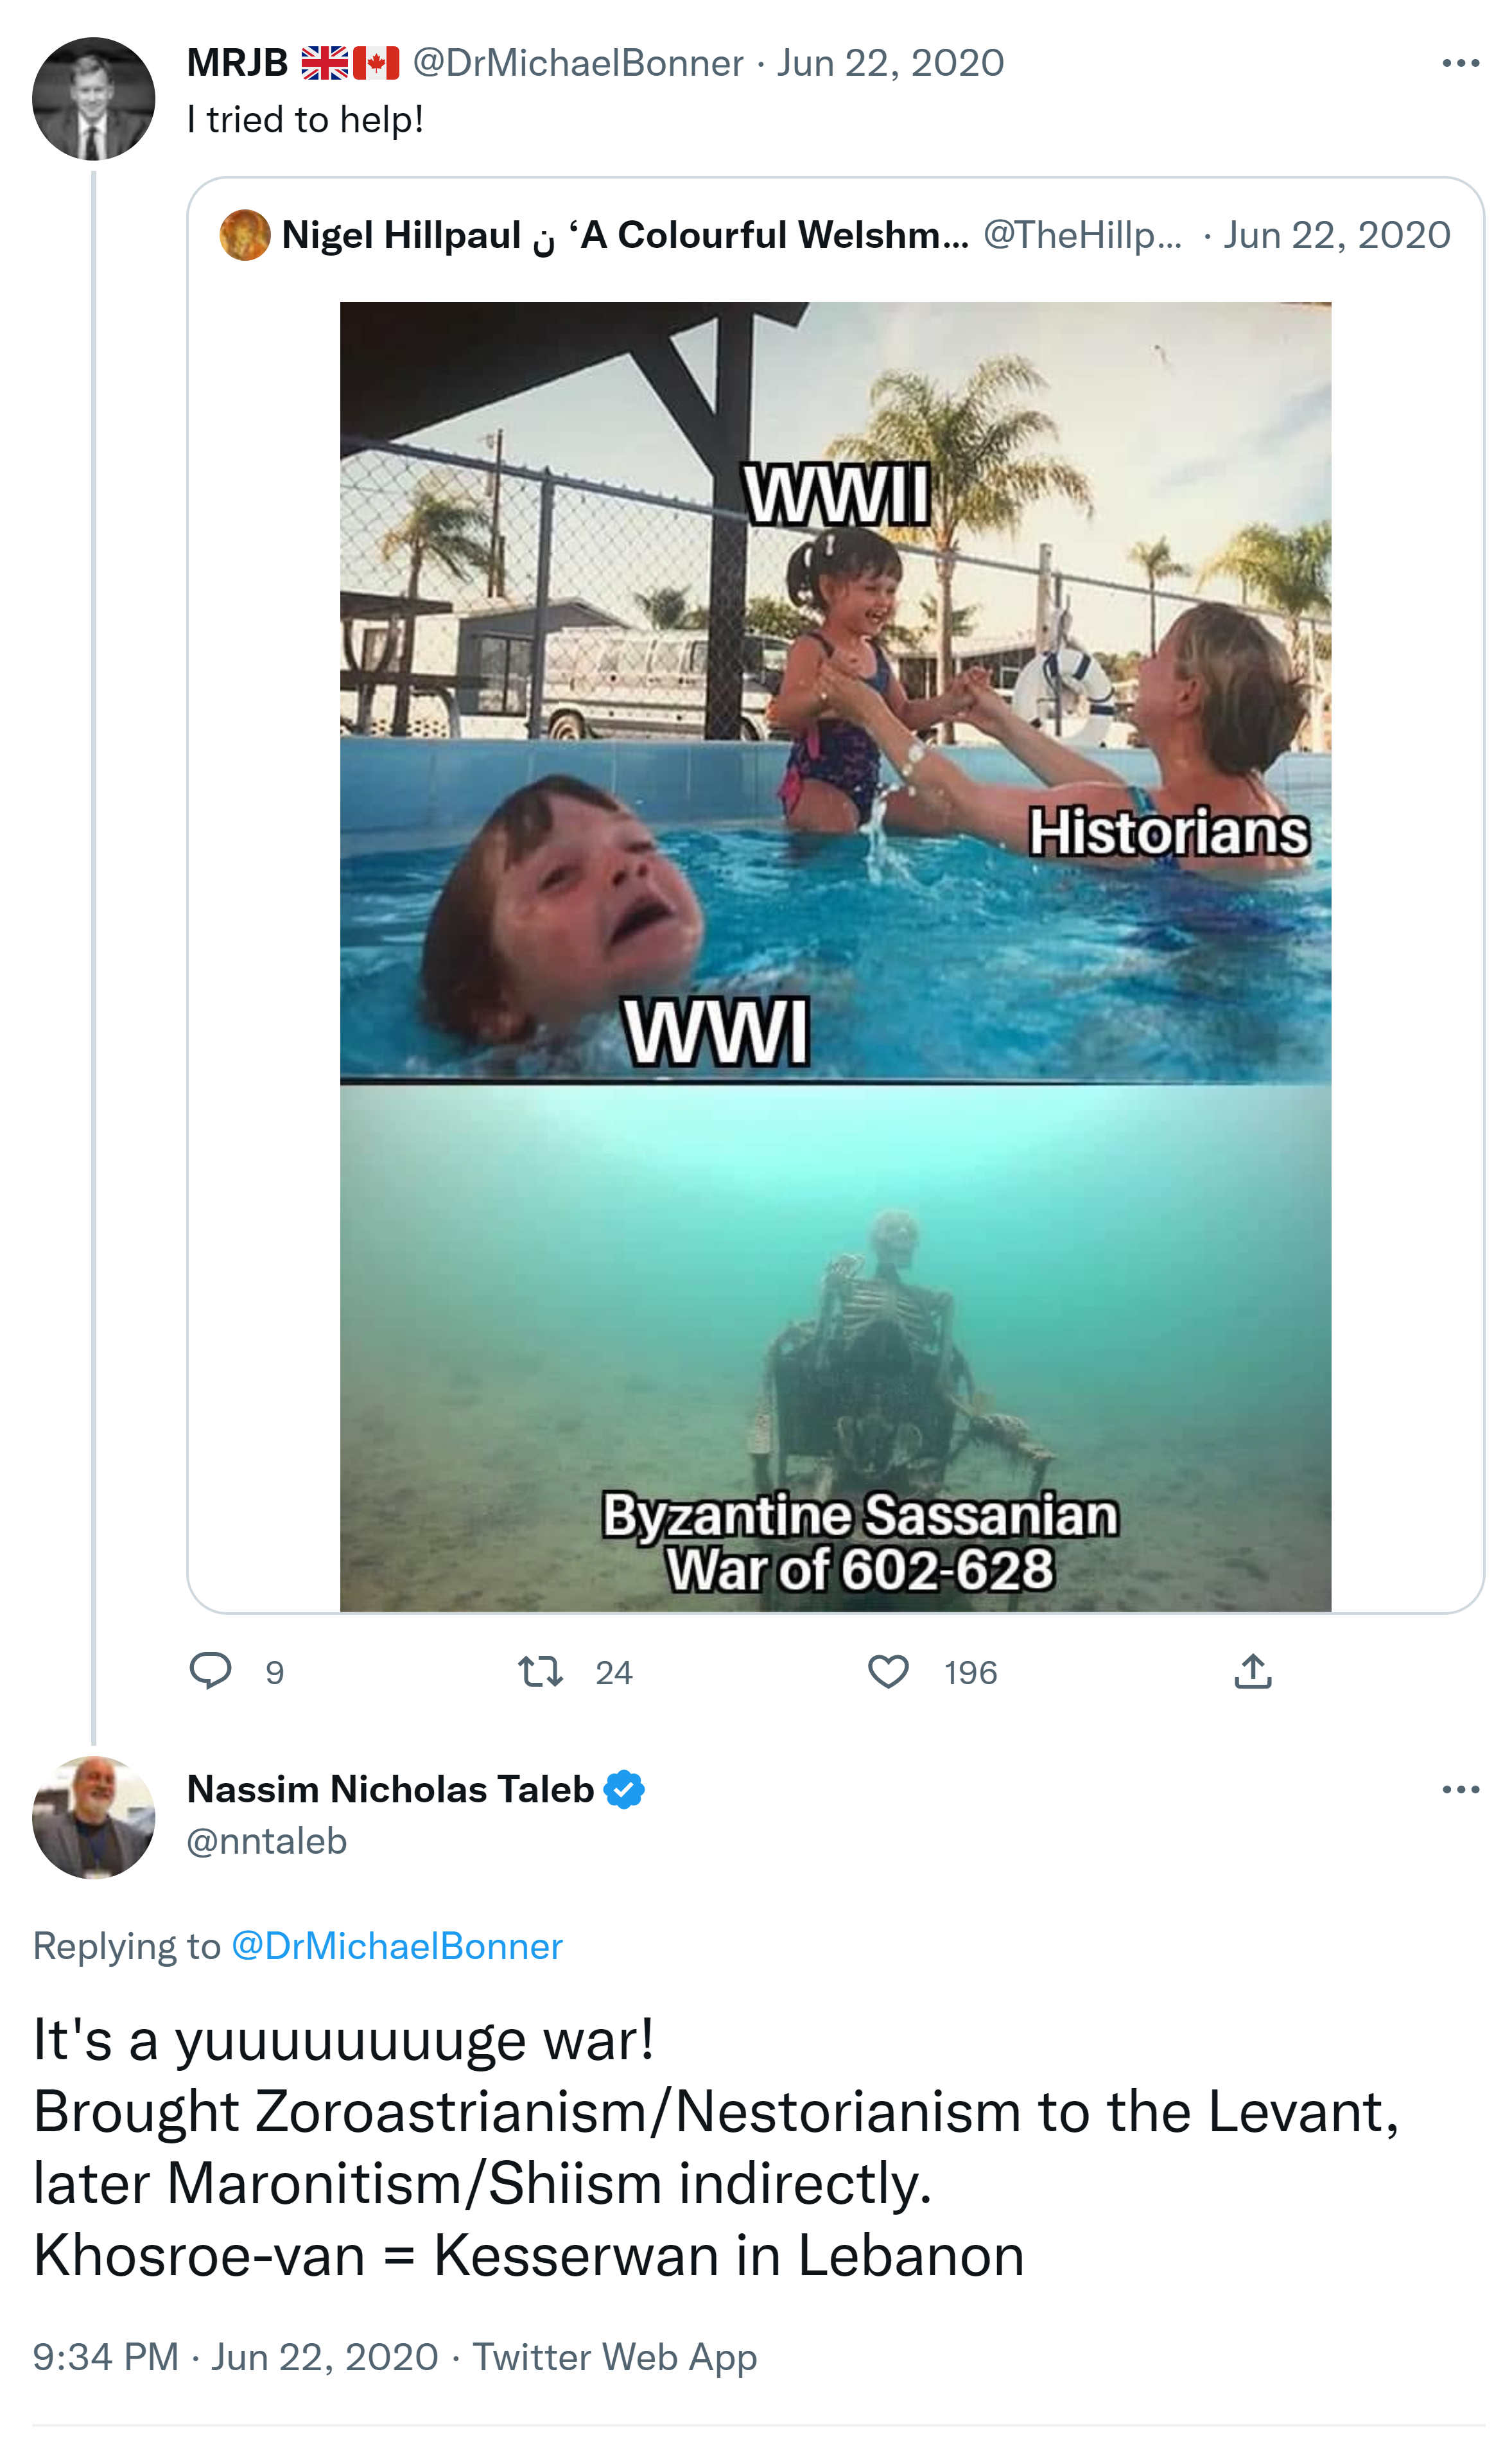The image size is (1512, 2444).
Task: Click Nigel Hillpaul's small avatar icon
Action: point(245,235)
